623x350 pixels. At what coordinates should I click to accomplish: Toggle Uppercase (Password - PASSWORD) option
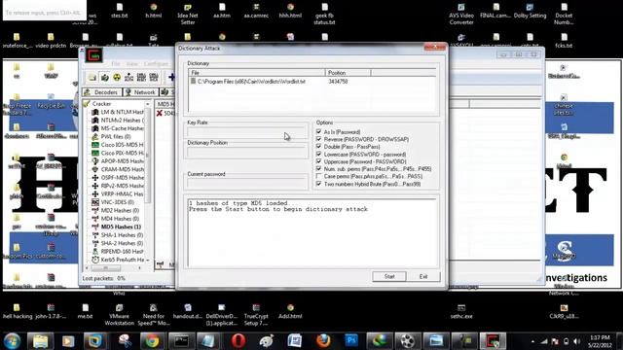click(318, 161)
